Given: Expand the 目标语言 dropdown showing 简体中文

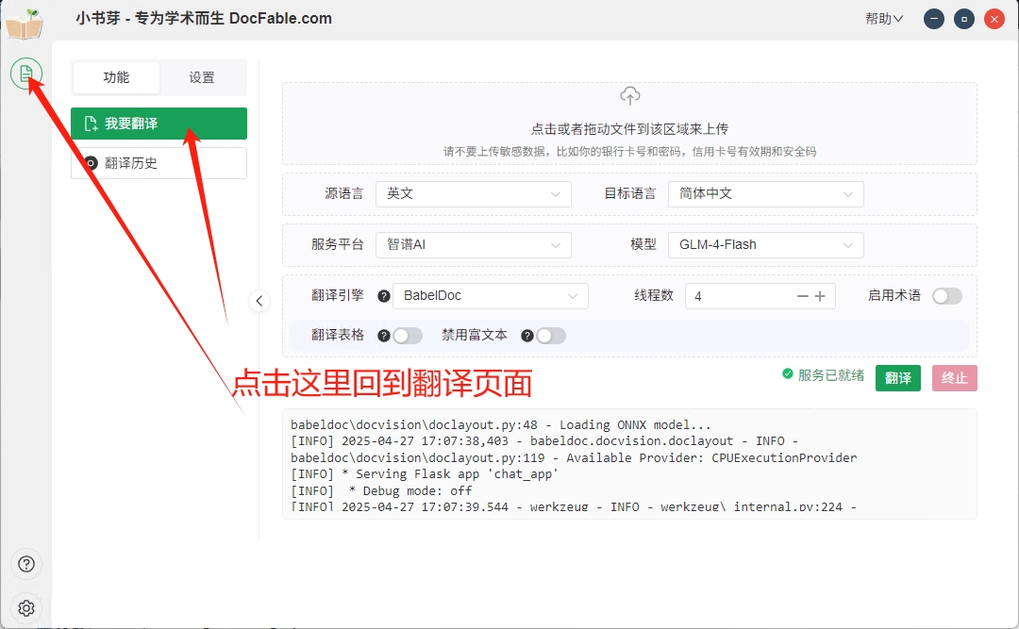Looking at the screenshot, I should [x=765, y=193].
